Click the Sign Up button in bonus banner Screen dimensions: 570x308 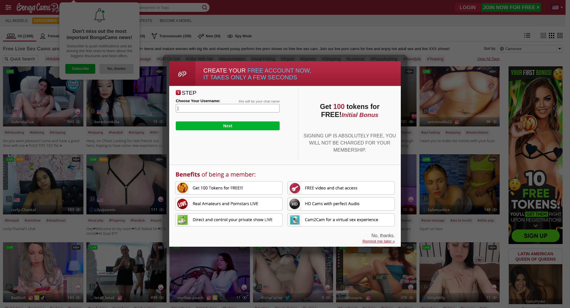pyautogui.click(x=536, y=236)
